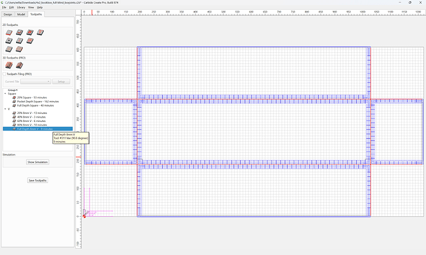Switch to the Model tab
Image resolution: width=426 pixels, height=255 pixels.
[21, 14]
